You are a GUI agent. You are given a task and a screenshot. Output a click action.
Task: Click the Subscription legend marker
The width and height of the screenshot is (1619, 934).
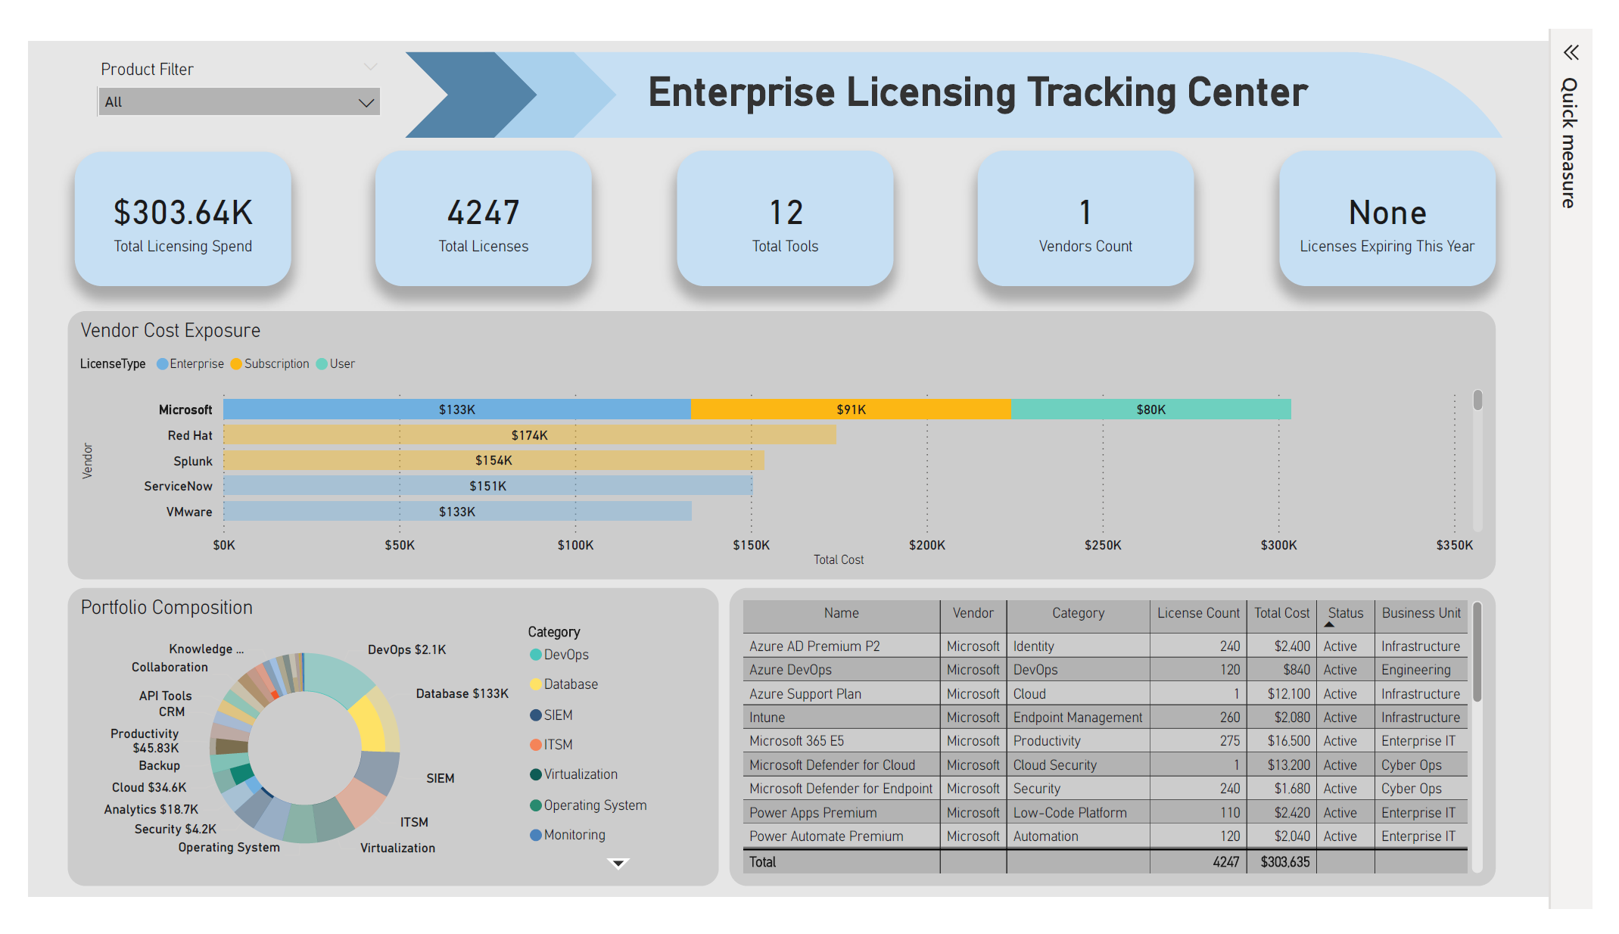pos(236,364)
